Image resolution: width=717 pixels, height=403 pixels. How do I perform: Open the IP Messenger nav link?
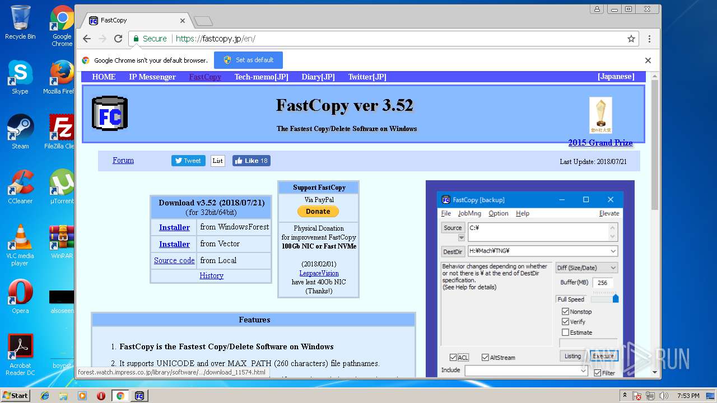pyautogui.click(x=152, y=77)
